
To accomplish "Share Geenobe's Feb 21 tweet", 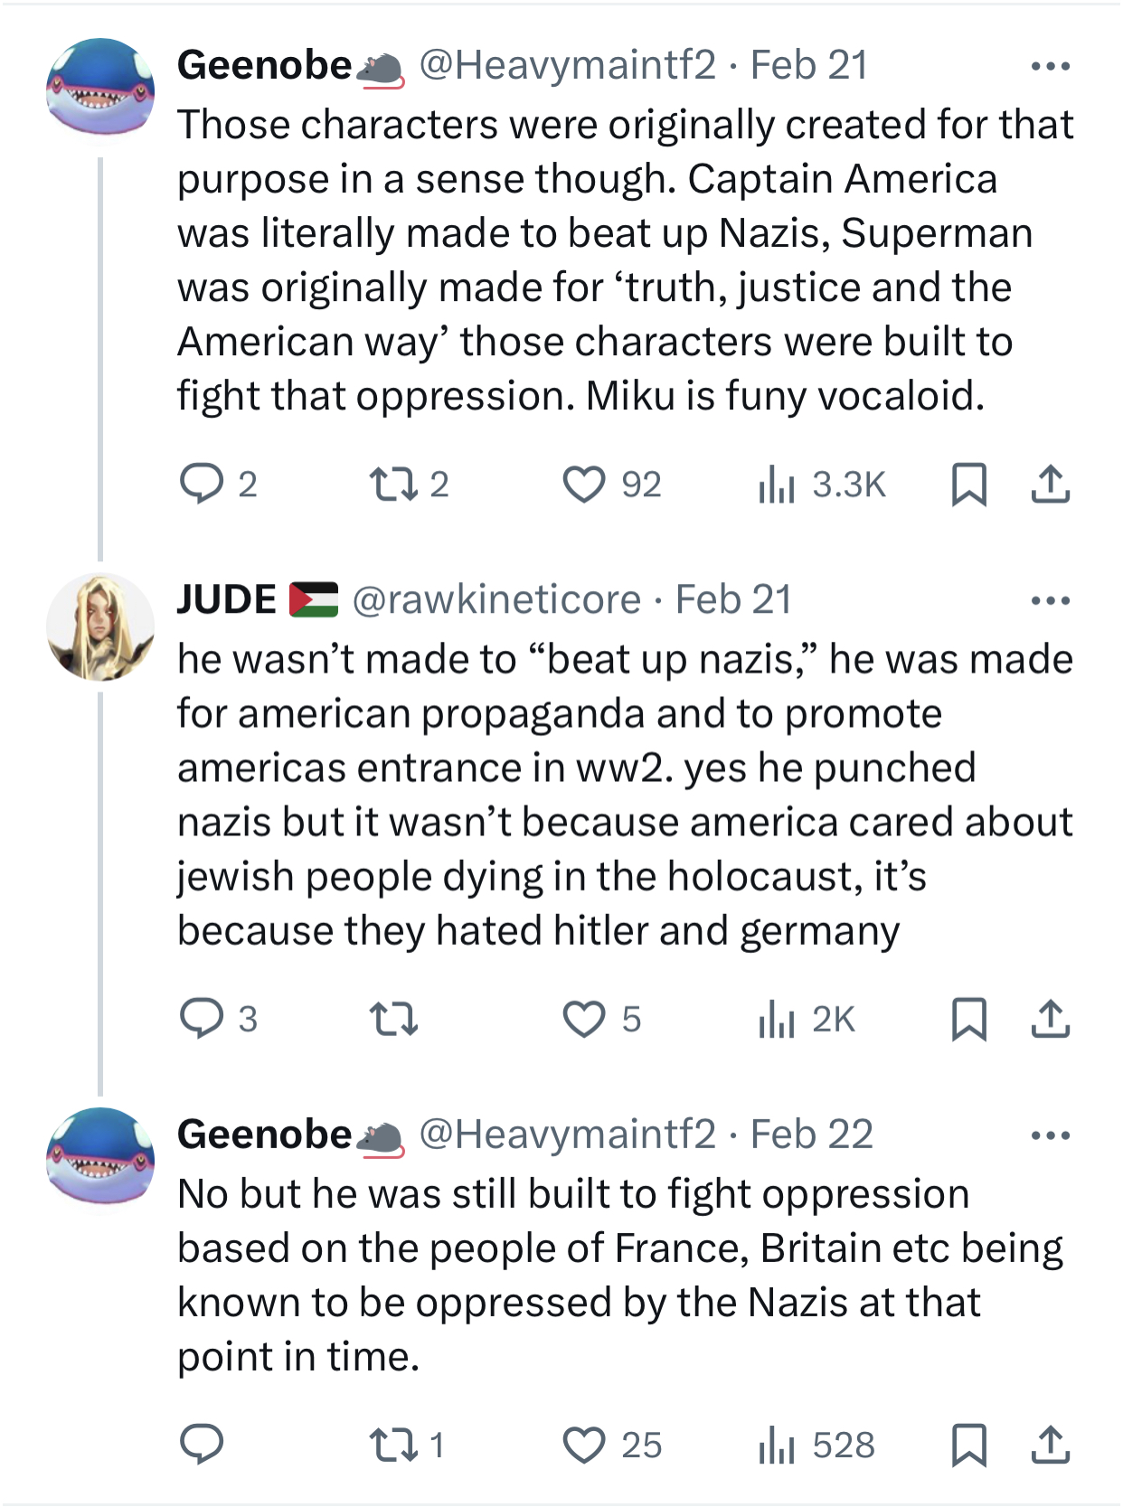I will pyautogui.click(x=1050, y=484).
